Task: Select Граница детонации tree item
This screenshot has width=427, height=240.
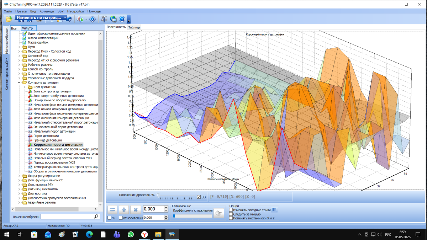Action: [47, 140]
